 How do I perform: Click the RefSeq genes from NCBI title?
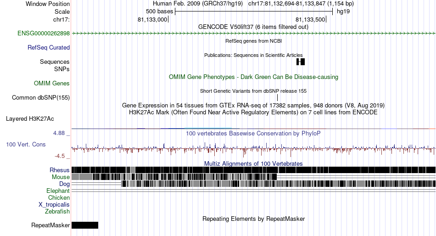[x=253, y=41]
